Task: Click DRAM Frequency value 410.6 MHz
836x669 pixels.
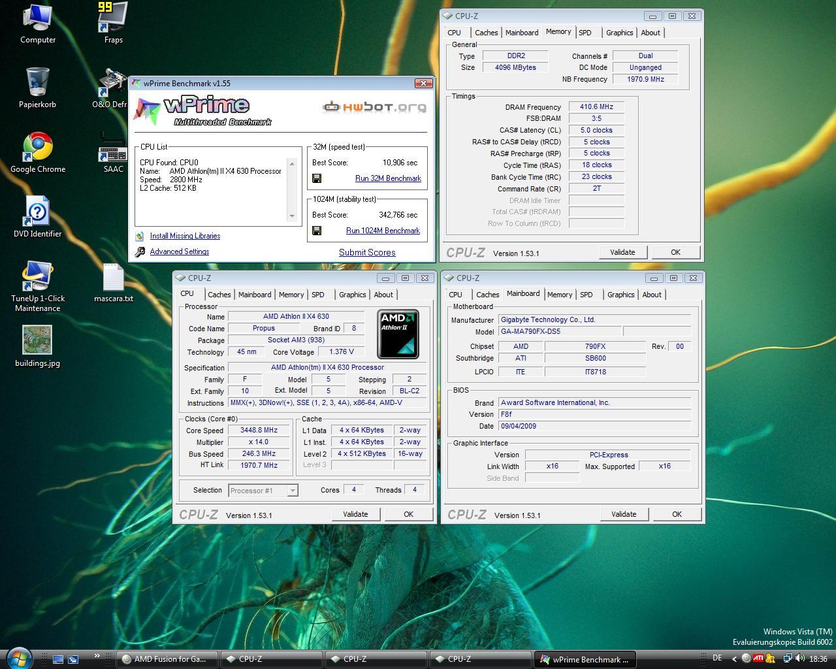Action: (596, 106)
